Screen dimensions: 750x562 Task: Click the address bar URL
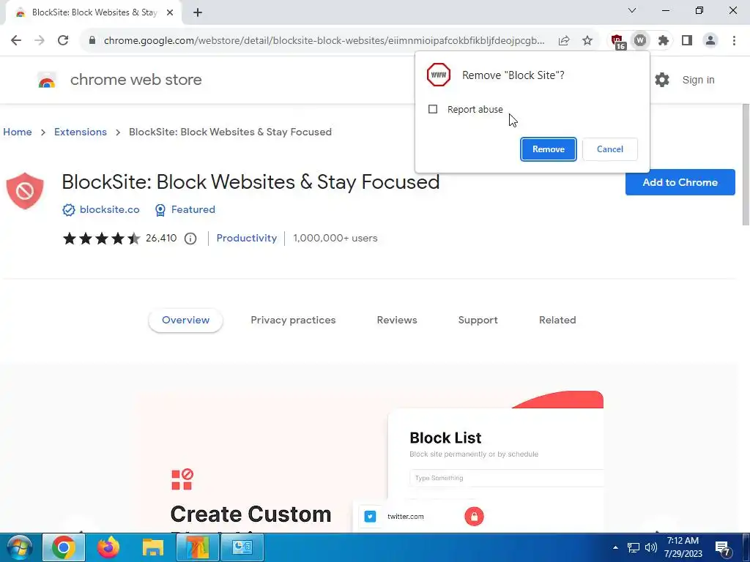[x=324, y=41]
